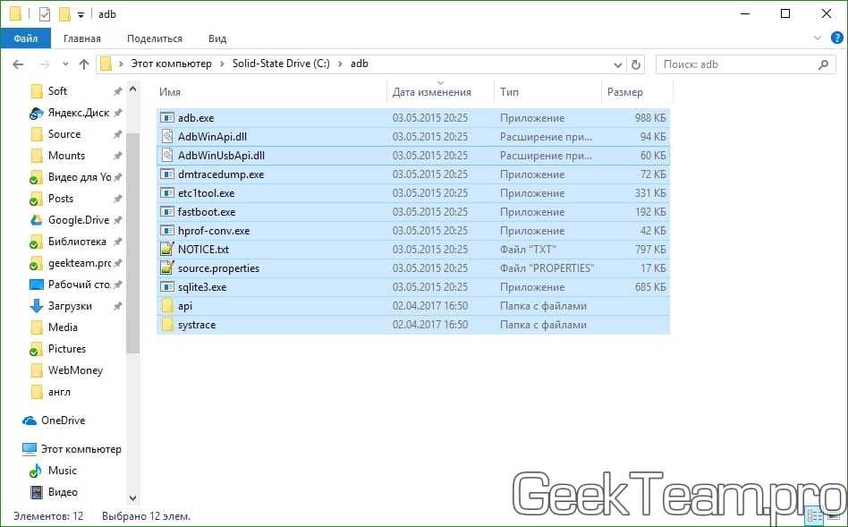Click the refresh button beside address bar

click(636, 64)
